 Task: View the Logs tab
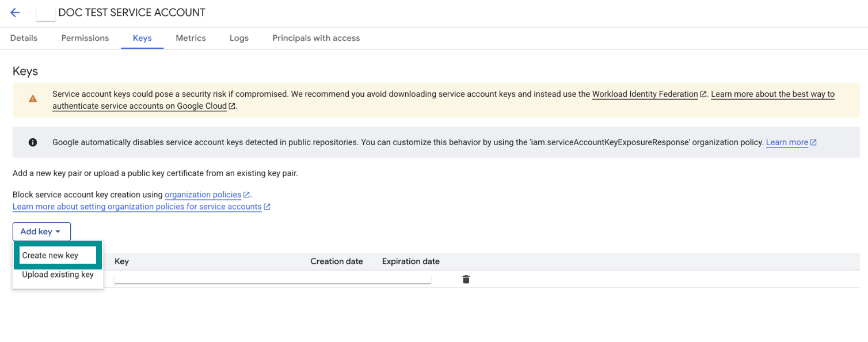(239, 38)
